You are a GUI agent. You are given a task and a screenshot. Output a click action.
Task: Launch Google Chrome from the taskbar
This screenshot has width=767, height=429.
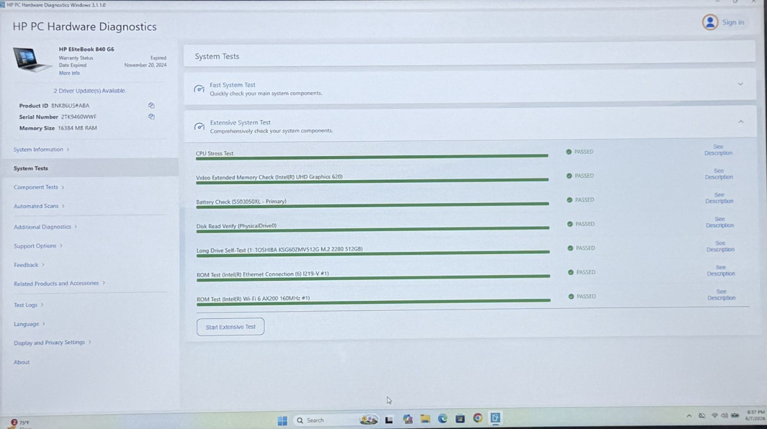pyautogui.click(x=478, y=418)
